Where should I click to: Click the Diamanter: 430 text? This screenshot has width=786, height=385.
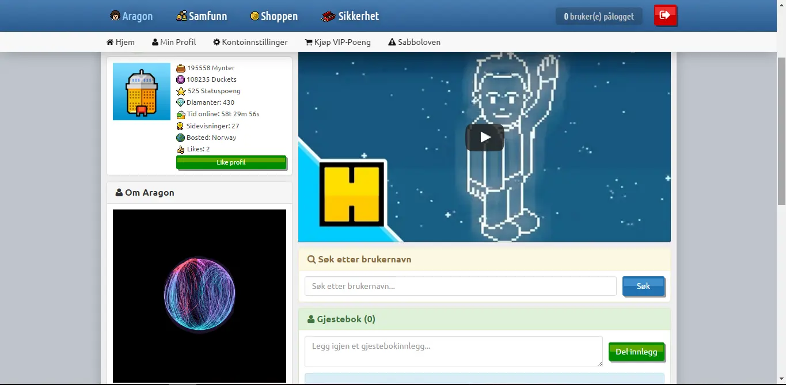(x=210, y=102)
